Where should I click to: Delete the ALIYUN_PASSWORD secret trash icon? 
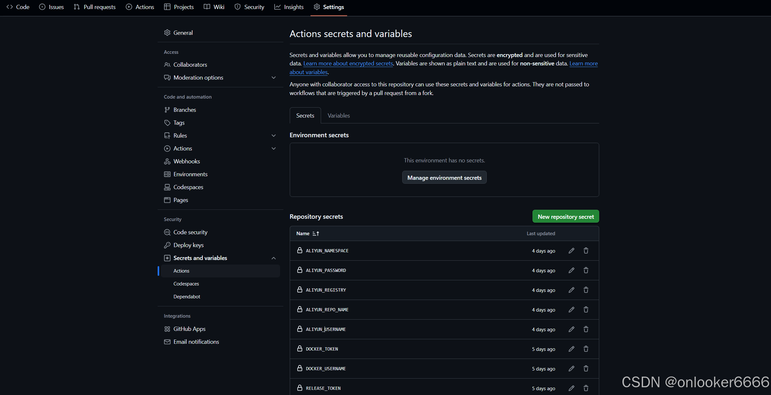[586, 270]
